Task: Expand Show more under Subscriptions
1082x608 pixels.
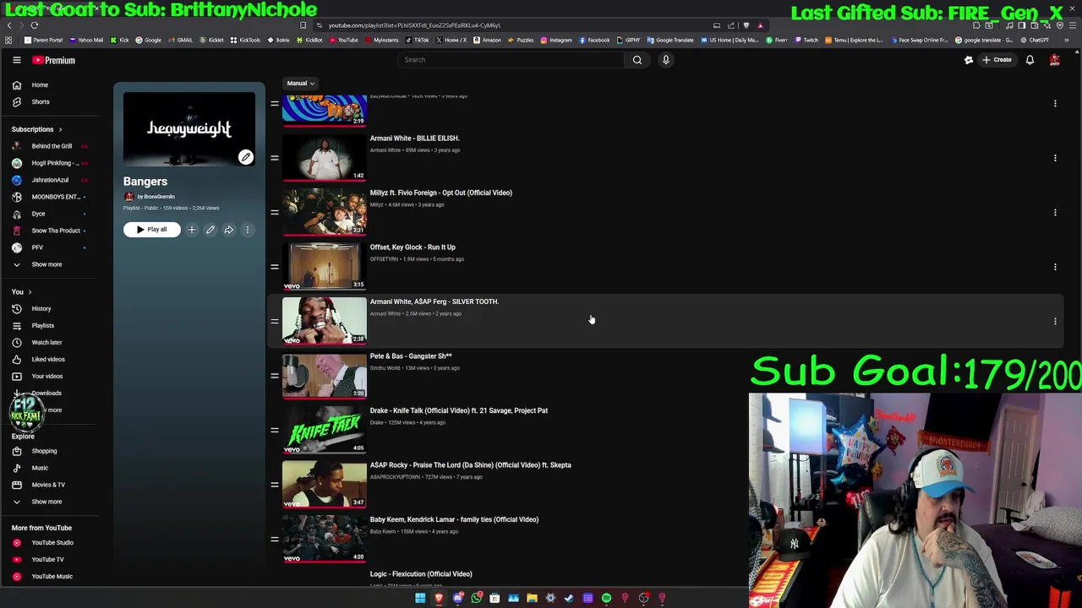Action: [46, 264]
